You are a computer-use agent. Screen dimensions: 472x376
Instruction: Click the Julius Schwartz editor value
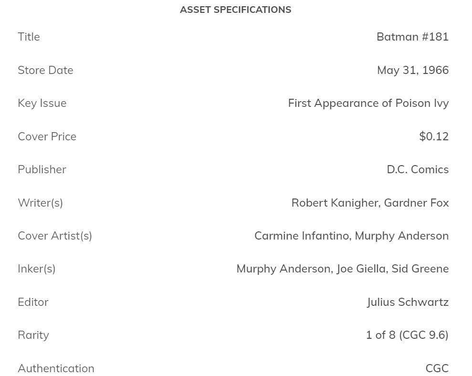point(408,302)
